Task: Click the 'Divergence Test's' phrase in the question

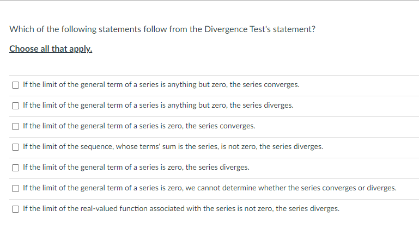Action: click(238, 29)
